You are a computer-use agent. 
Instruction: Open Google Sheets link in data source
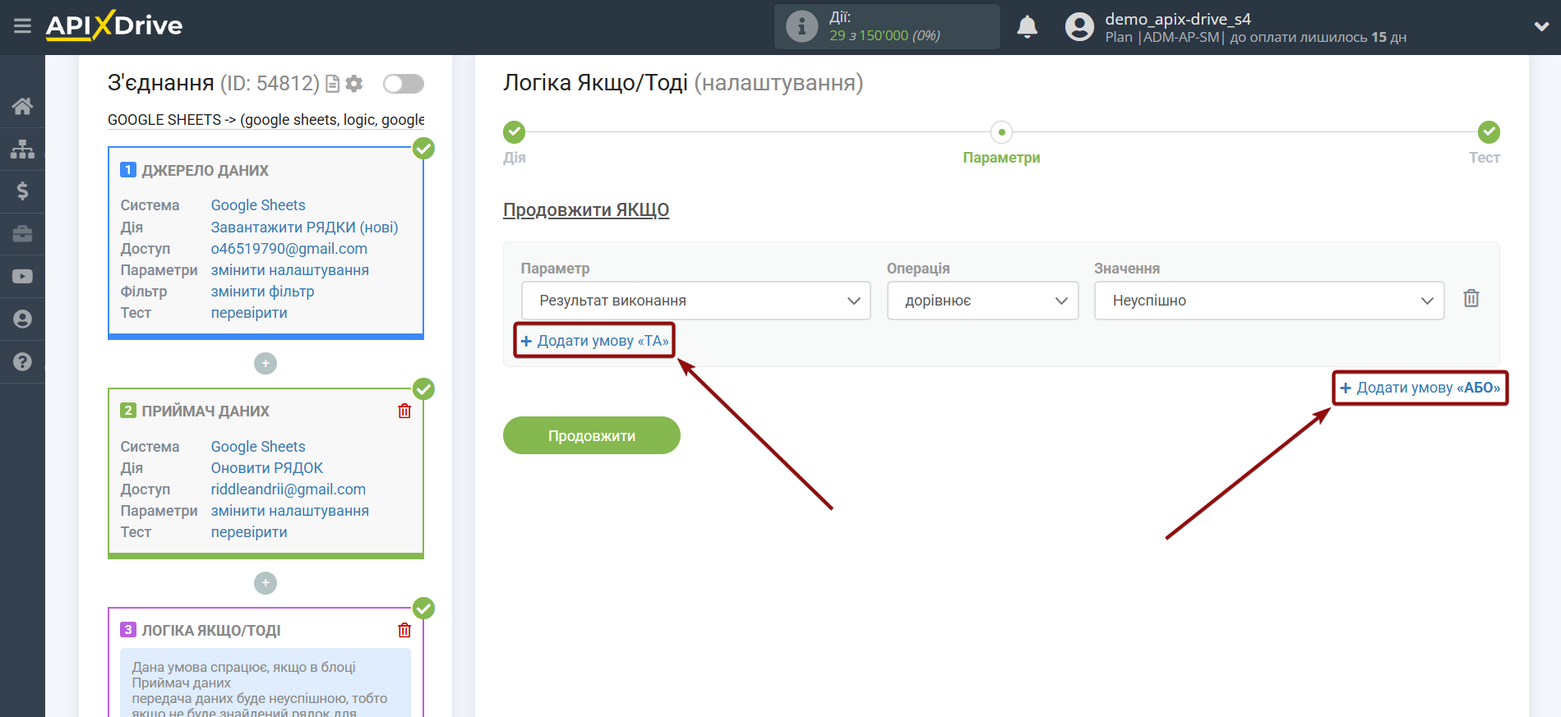click(x=258, y=205)
